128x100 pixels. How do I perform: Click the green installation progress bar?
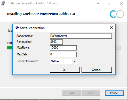[x=10, y=48]
